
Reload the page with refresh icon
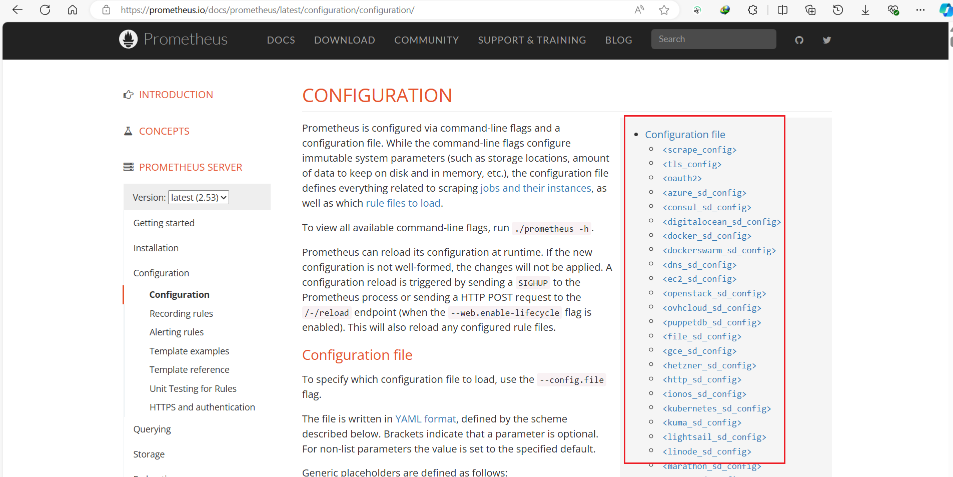click(45, 10)
